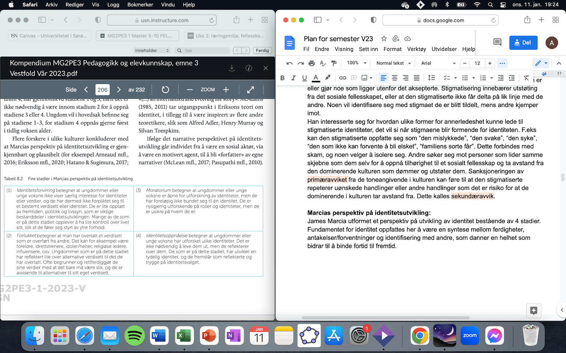Image resolution: width=566 pixels, height=353 pixels.
Task: Rotate the PDF page
Action: [x=165, y=90]
